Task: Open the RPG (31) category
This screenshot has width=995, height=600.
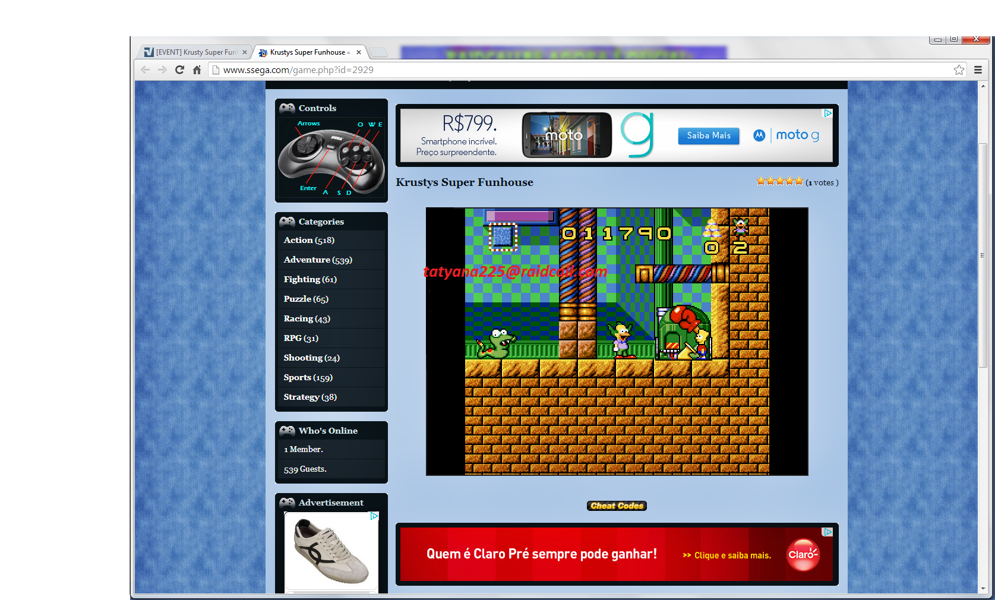Action: [331, 338]
